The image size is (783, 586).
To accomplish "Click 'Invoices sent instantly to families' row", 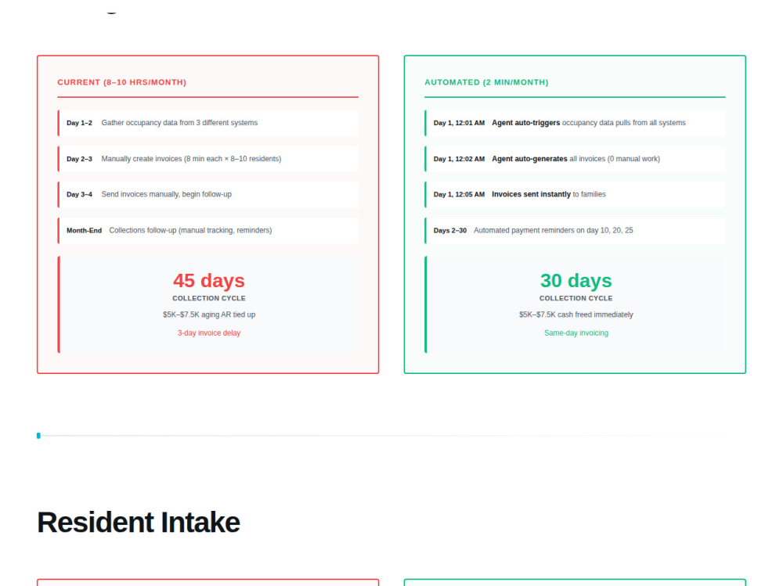I will [575, 194].
